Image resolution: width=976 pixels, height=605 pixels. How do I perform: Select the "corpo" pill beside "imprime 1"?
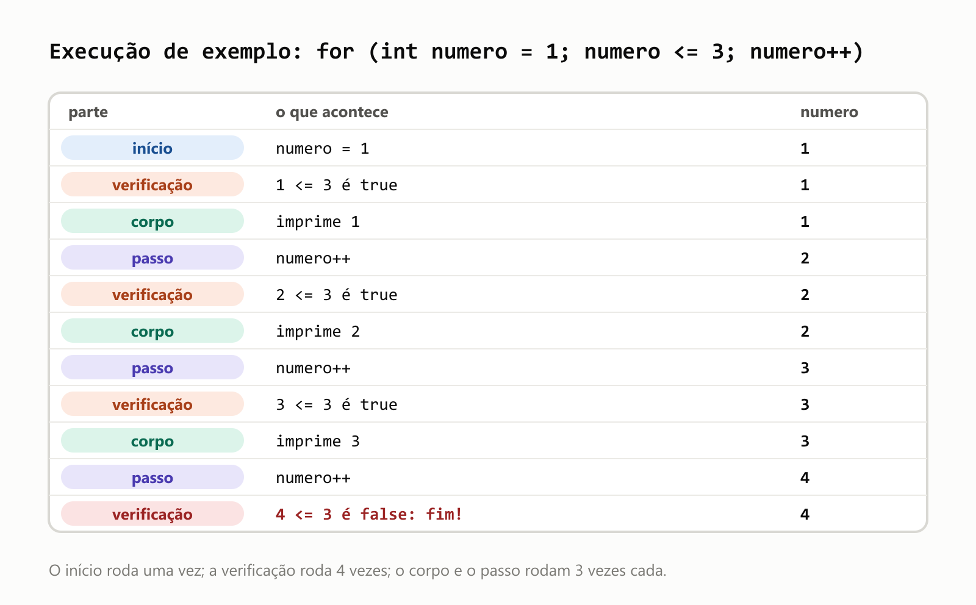coord(152,221)
